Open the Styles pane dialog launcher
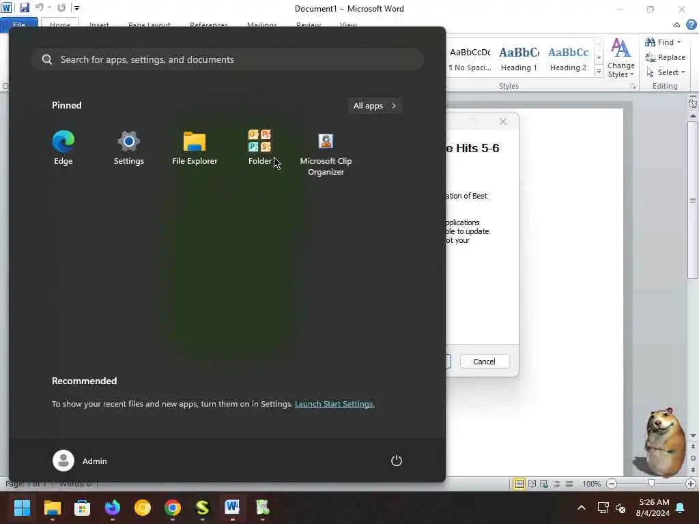The width and height of the screenshot is (699, 524). 633,87
